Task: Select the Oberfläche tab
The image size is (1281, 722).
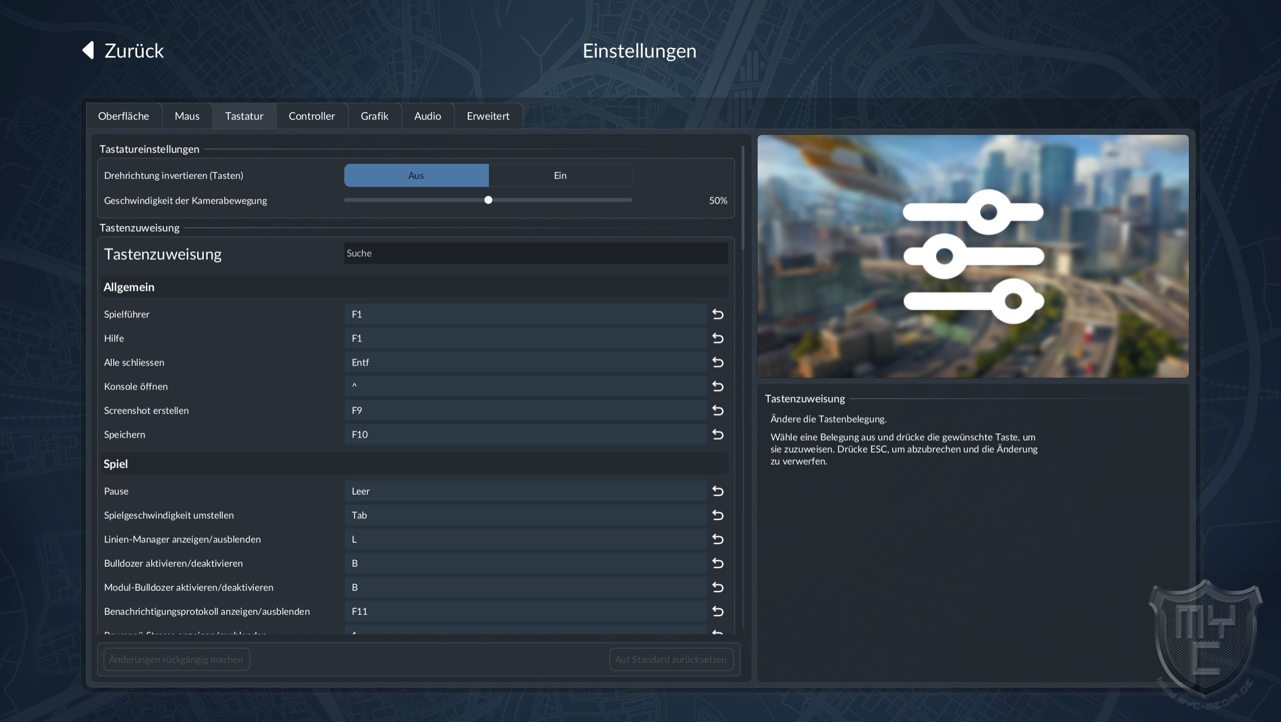Action: [x=124, y=116]
